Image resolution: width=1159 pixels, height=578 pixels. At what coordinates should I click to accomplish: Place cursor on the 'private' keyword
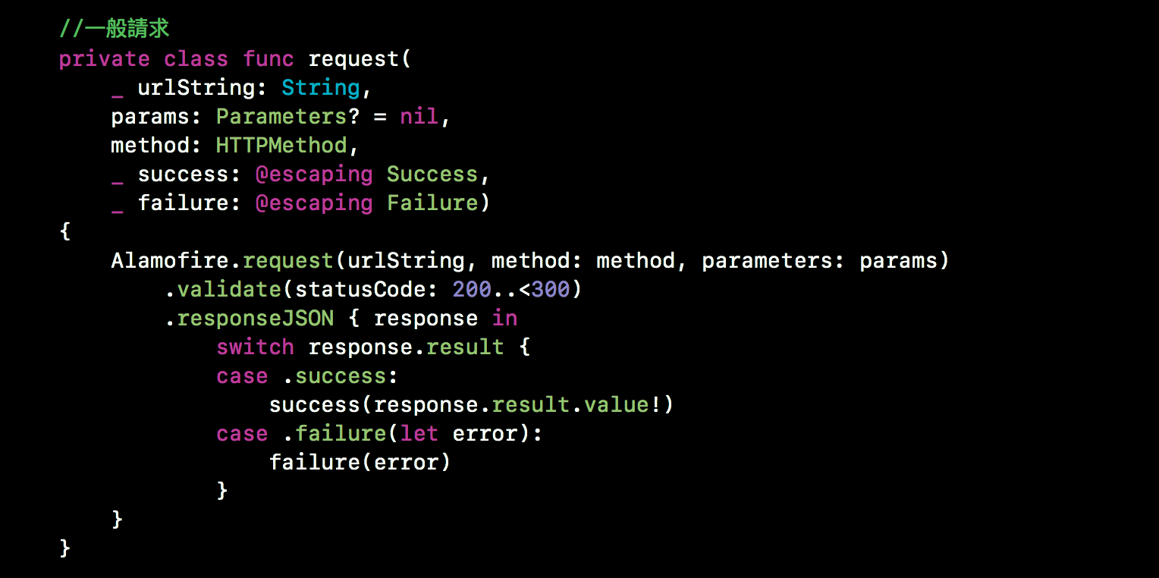coord(105,59)
